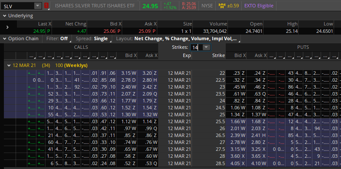Click the call ask 1.79 at strike 24

148,101
